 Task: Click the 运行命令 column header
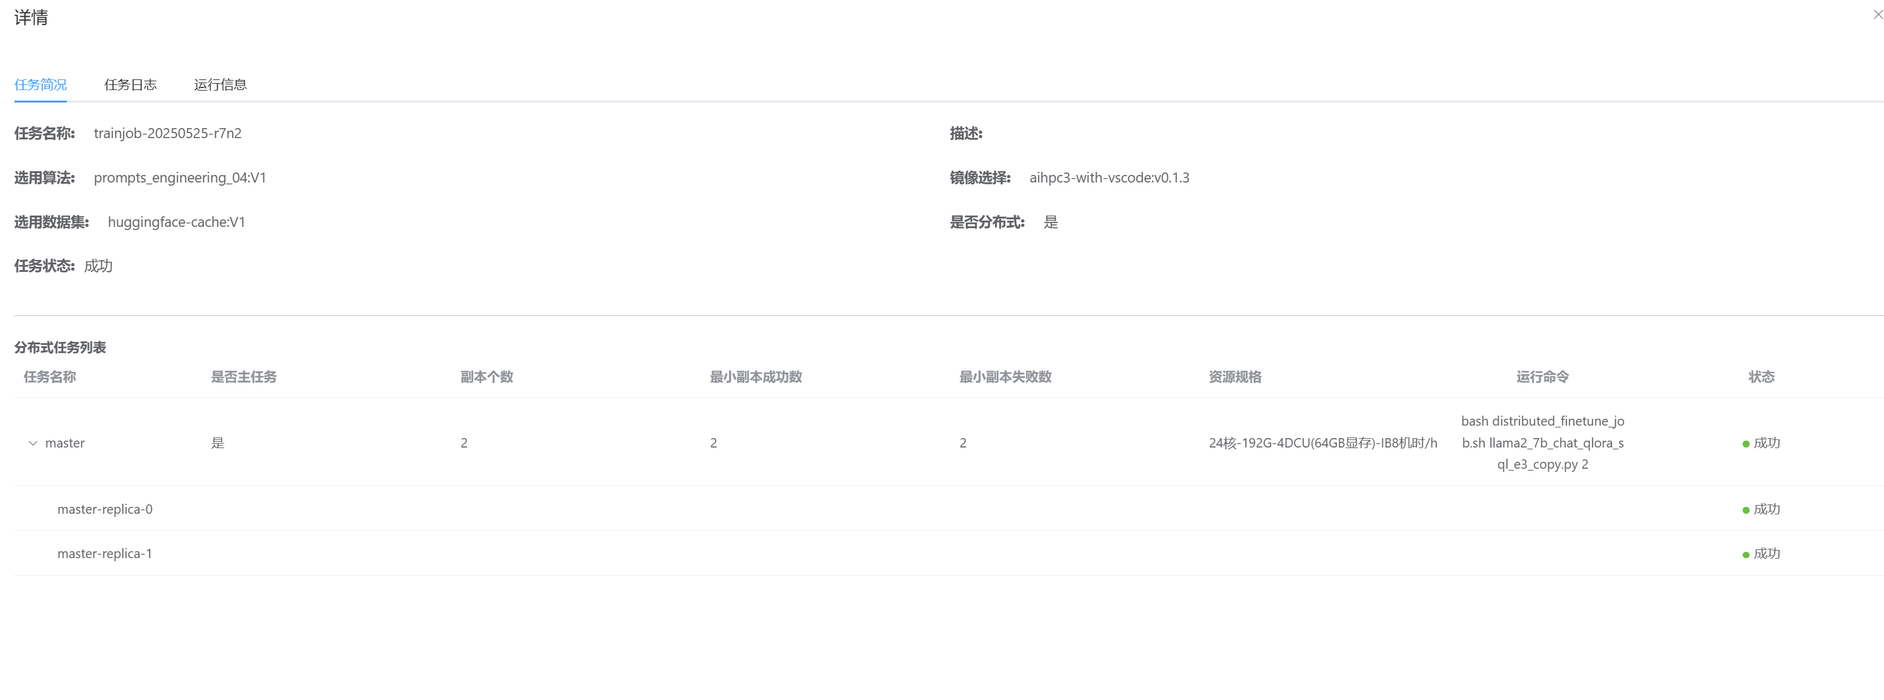[1542, 377]
